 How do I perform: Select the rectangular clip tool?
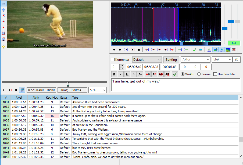pyautogui.click(x=3, y=33)
